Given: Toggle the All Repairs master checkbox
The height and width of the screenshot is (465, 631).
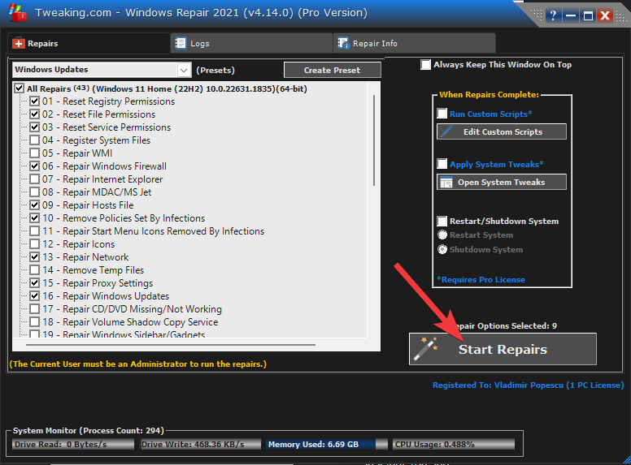Looking at the screenshot, I should (20, 88).
